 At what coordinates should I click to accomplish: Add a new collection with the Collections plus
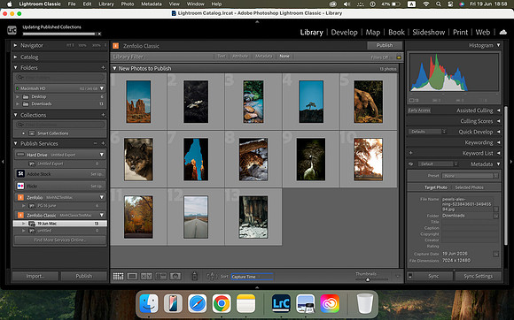103,115
